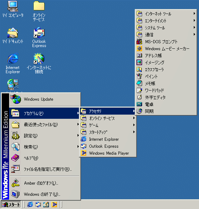Click the ログオフ key icon in Start menu
Image resolution: width=199 pixels, height=209 pixels.
15,183
